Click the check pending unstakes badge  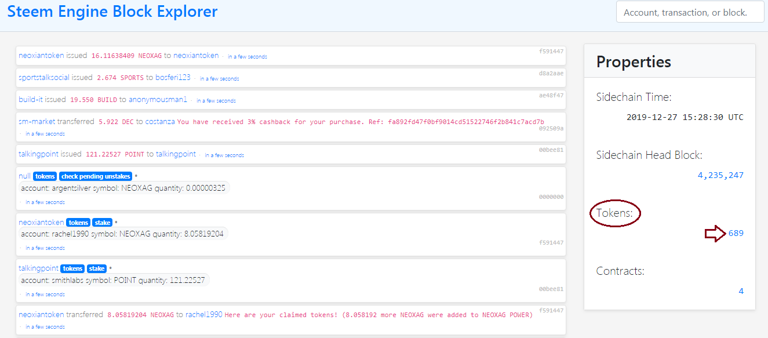[x=96, y=176]
